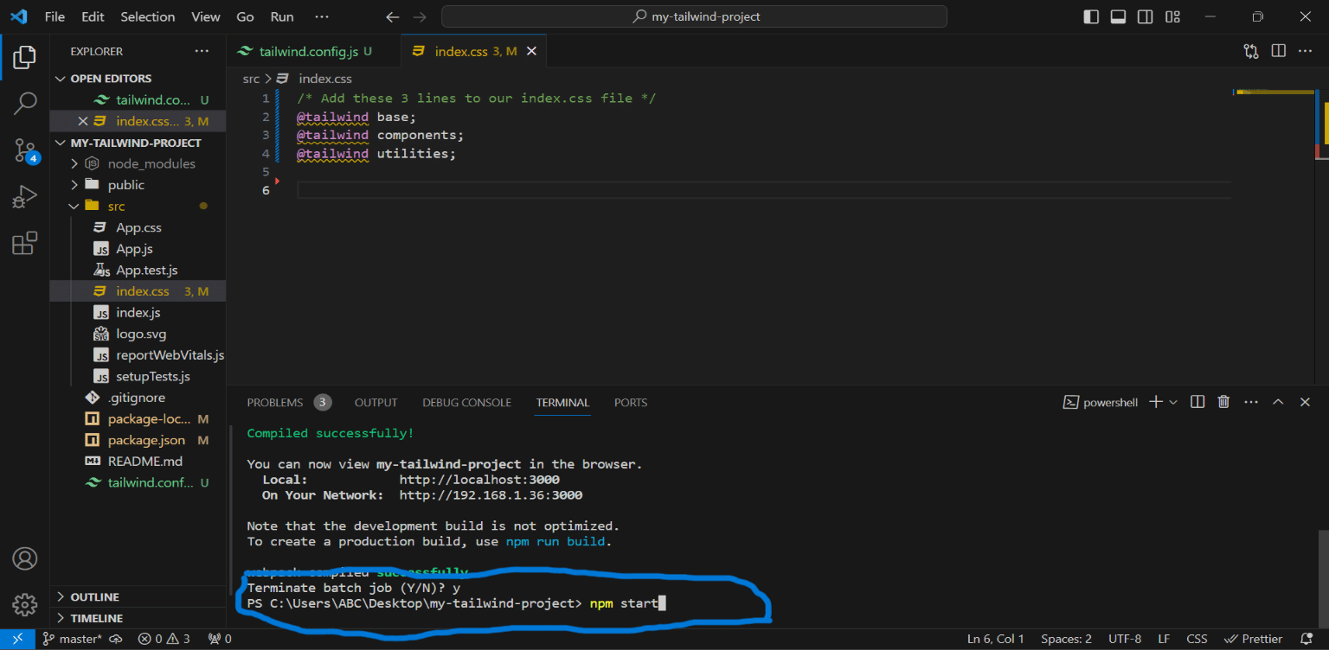This screenshot has height=650, width=1329.
Task: Click the my-tailwind-project command center search box
Action: (x=694, y=16)
